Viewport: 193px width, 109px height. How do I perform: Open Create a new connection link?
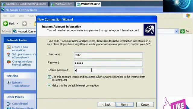point(20,48)
